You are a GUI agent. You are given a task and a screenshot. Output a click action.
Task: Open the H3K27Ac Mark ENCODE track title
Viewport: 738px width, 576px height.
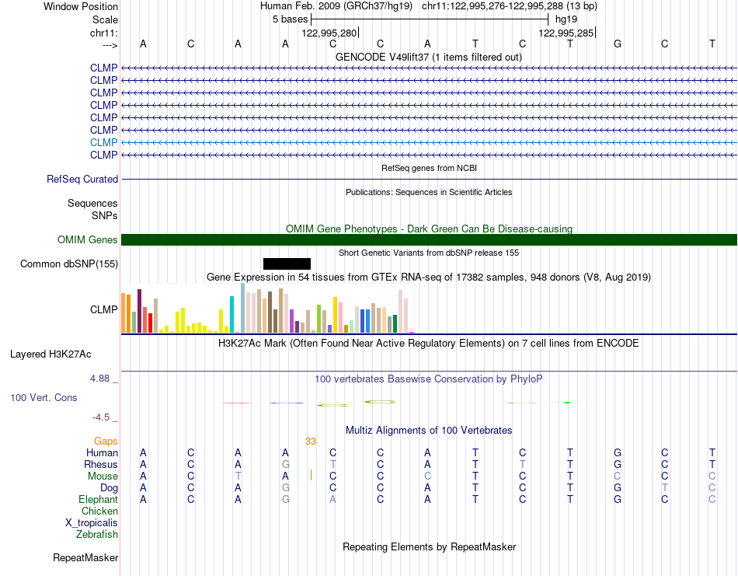(429, 343)
